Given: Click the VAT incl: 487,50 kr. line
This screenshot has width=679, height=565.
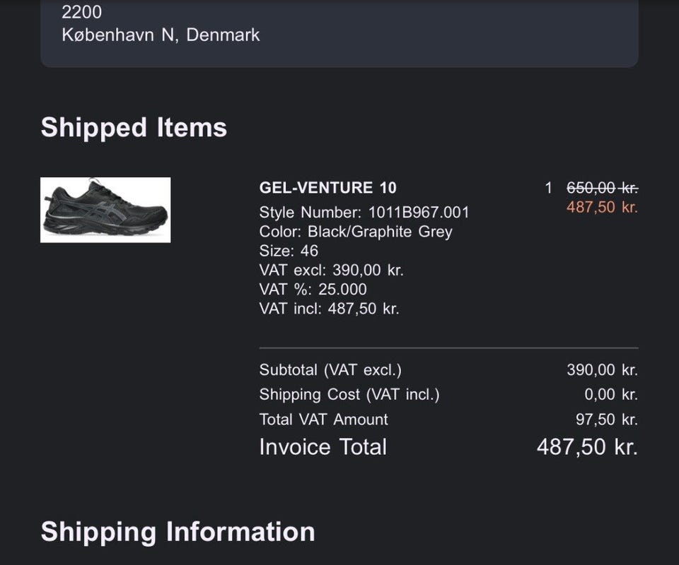Looking at the screenshot, I should pyautogui.click(x=329, y=309).
